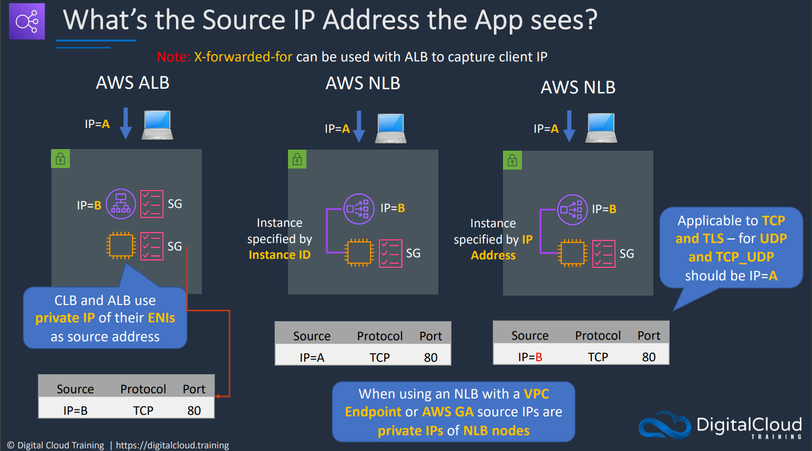Click 'IP=A' source cell in the middle table
812x451 pixels.
click(312, 358)
